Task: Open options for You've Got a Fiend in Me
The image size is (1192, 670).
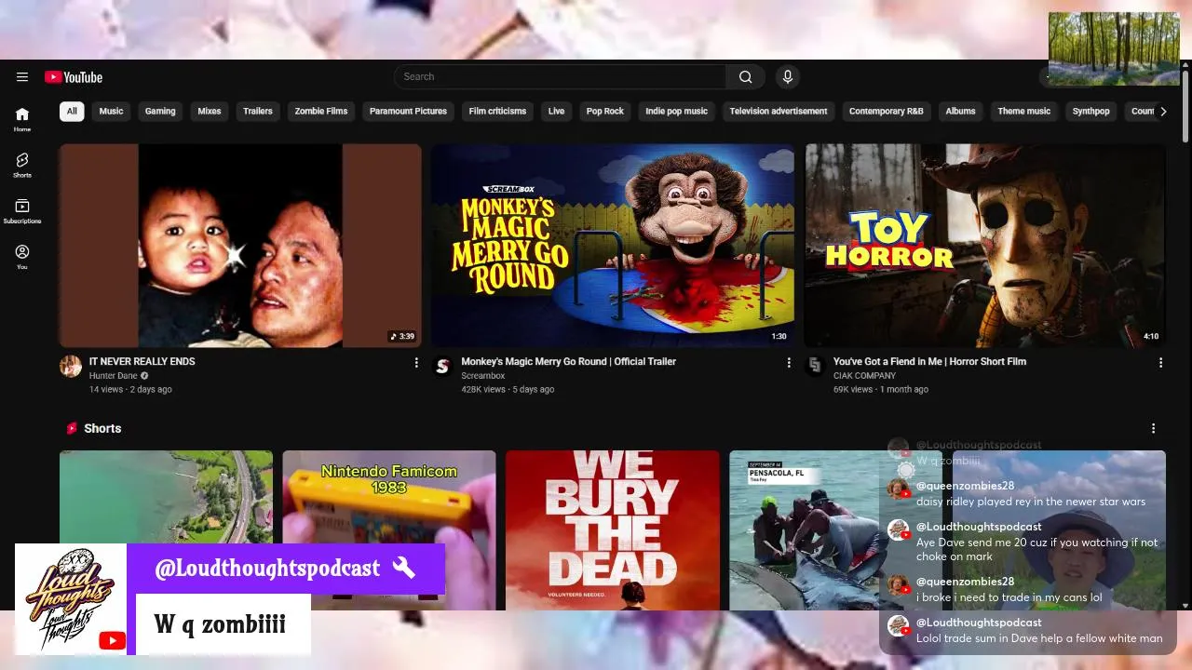Action: pyautogui.click(x=1160, y=363)
